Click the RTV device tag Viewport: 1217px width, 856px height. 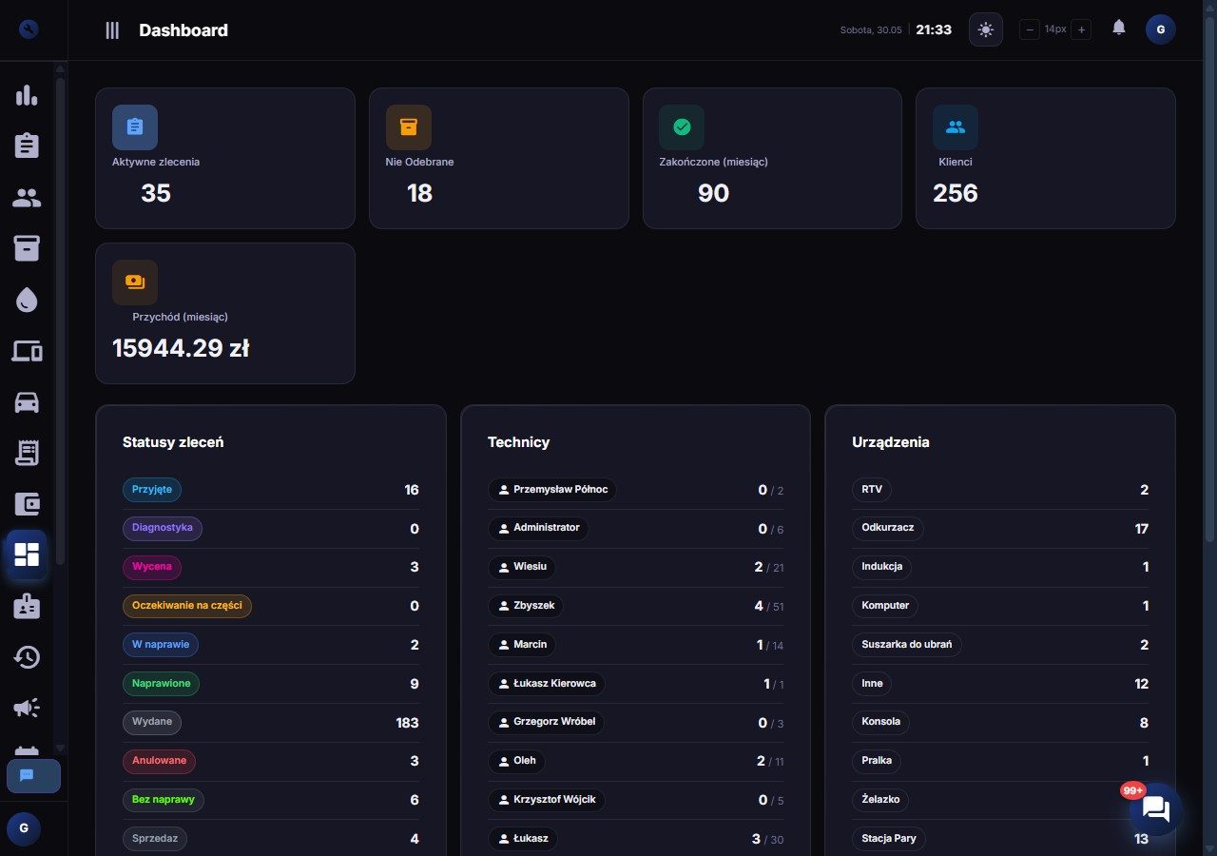pyautogui.click(x=872, y=490)
